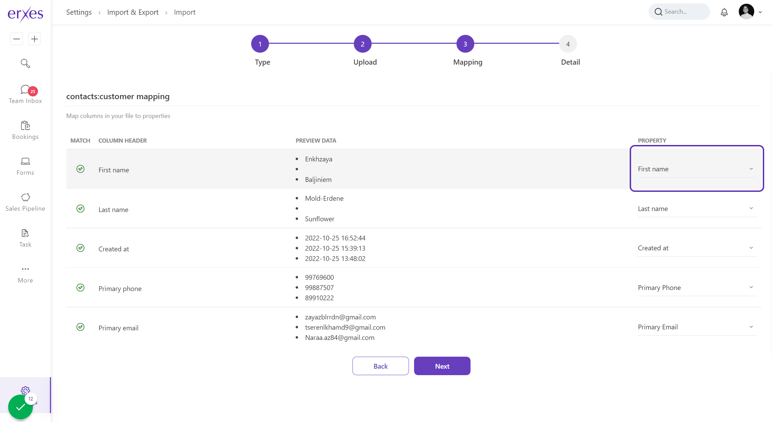Click the sidebar magnifier search icon
Viewport: 772px width, 422px height.
click(x=25, y=63)
